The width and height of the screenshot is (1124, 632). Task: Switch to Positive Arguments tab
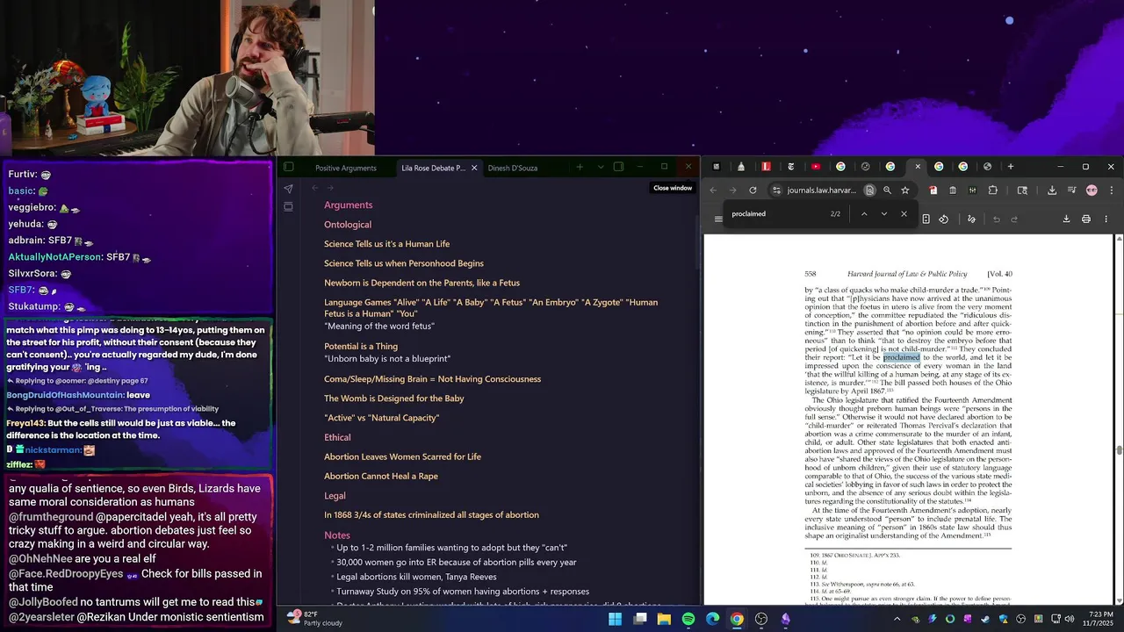tap(346, 168)
